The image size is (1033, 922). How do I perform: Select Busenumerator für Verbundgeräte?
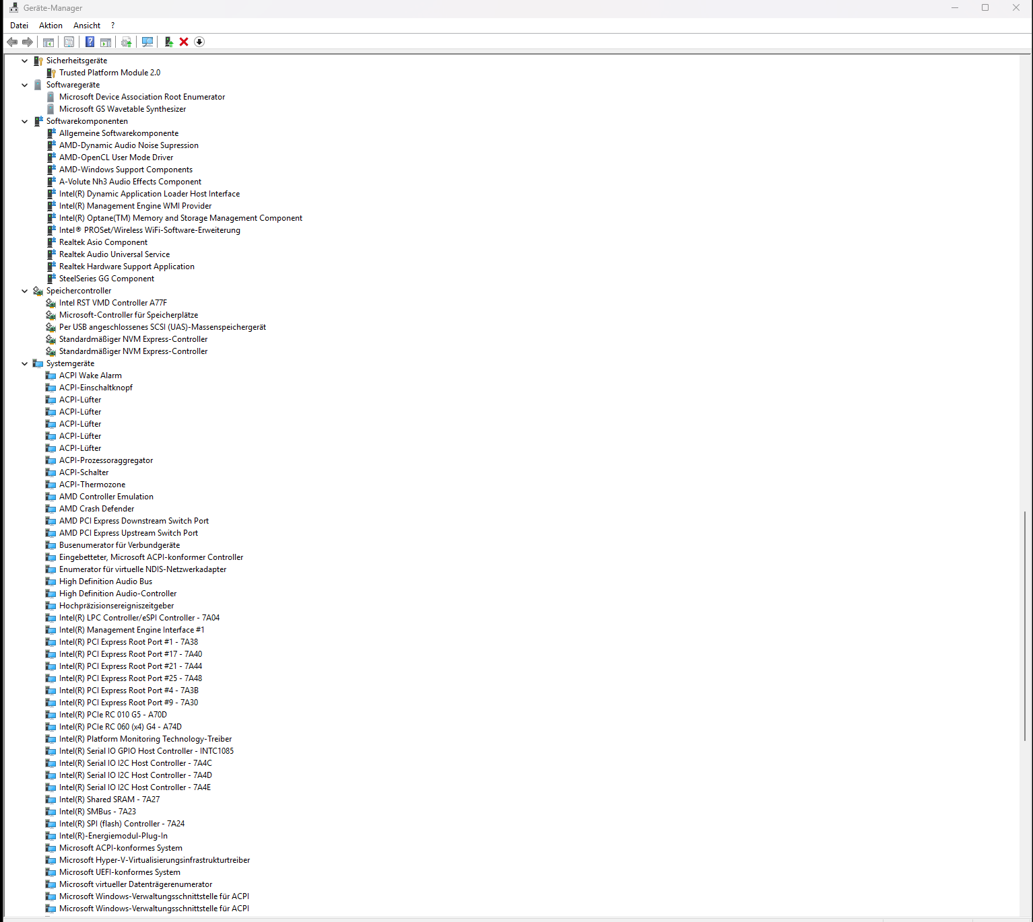119,545
